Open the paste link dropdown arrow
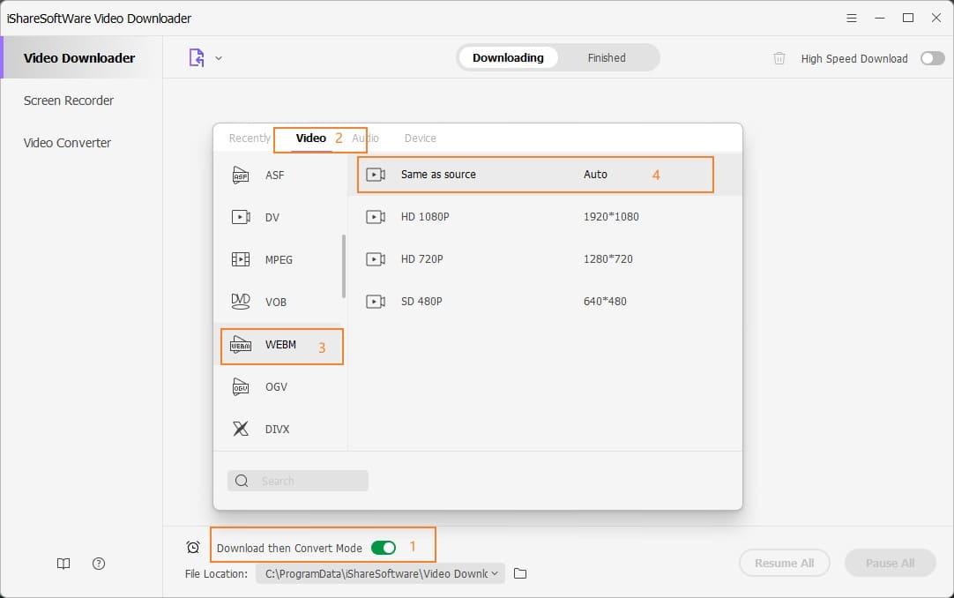The height and width of the screenshot is (598, 954). click(x=219, y=57)
